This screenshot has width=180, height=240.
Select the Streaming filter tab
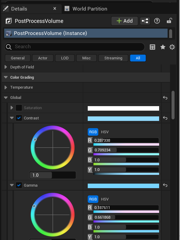pos(113,58)
